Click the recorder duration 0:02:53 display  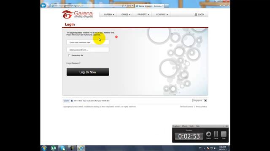coord(189,136)
